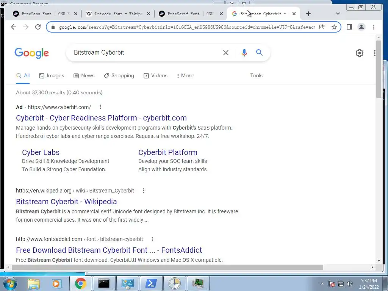Expand the tab search chevron
This screenshot has width=388, height=291.
click(338, 14)
